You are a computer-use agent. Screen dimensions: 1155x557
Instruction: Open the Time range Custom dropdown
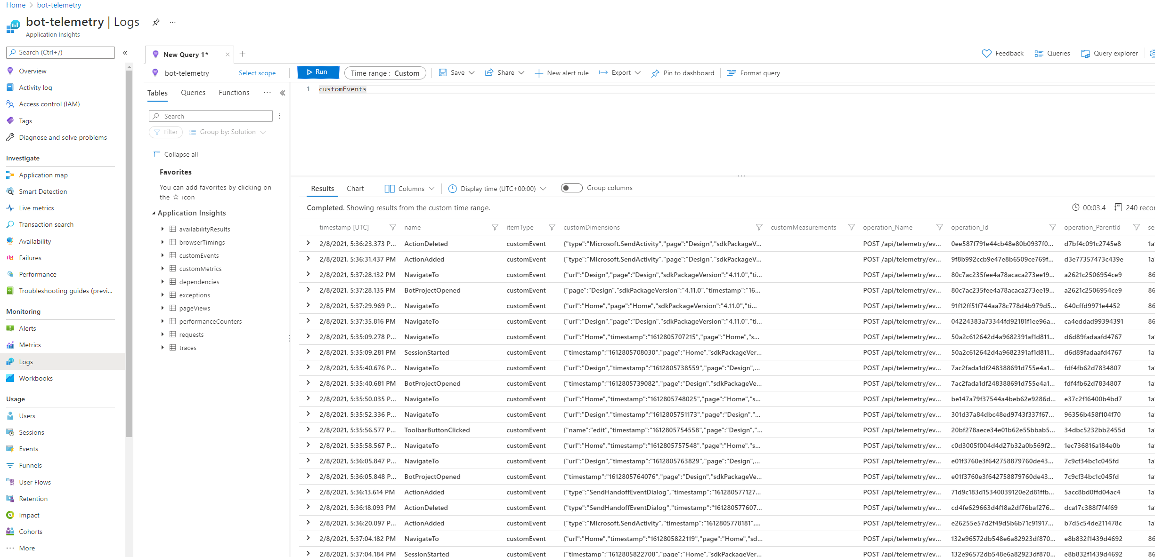pos(385,72)
